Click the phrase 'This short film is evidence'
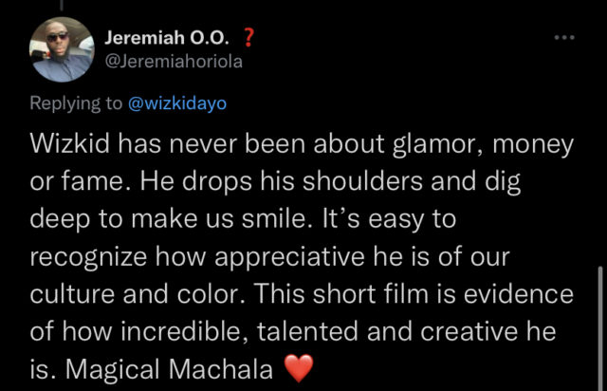This screenshot has width=607, height=391. [x=414, y=294]
